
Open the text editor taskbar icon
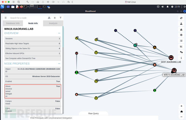click(x=17, y=7)
